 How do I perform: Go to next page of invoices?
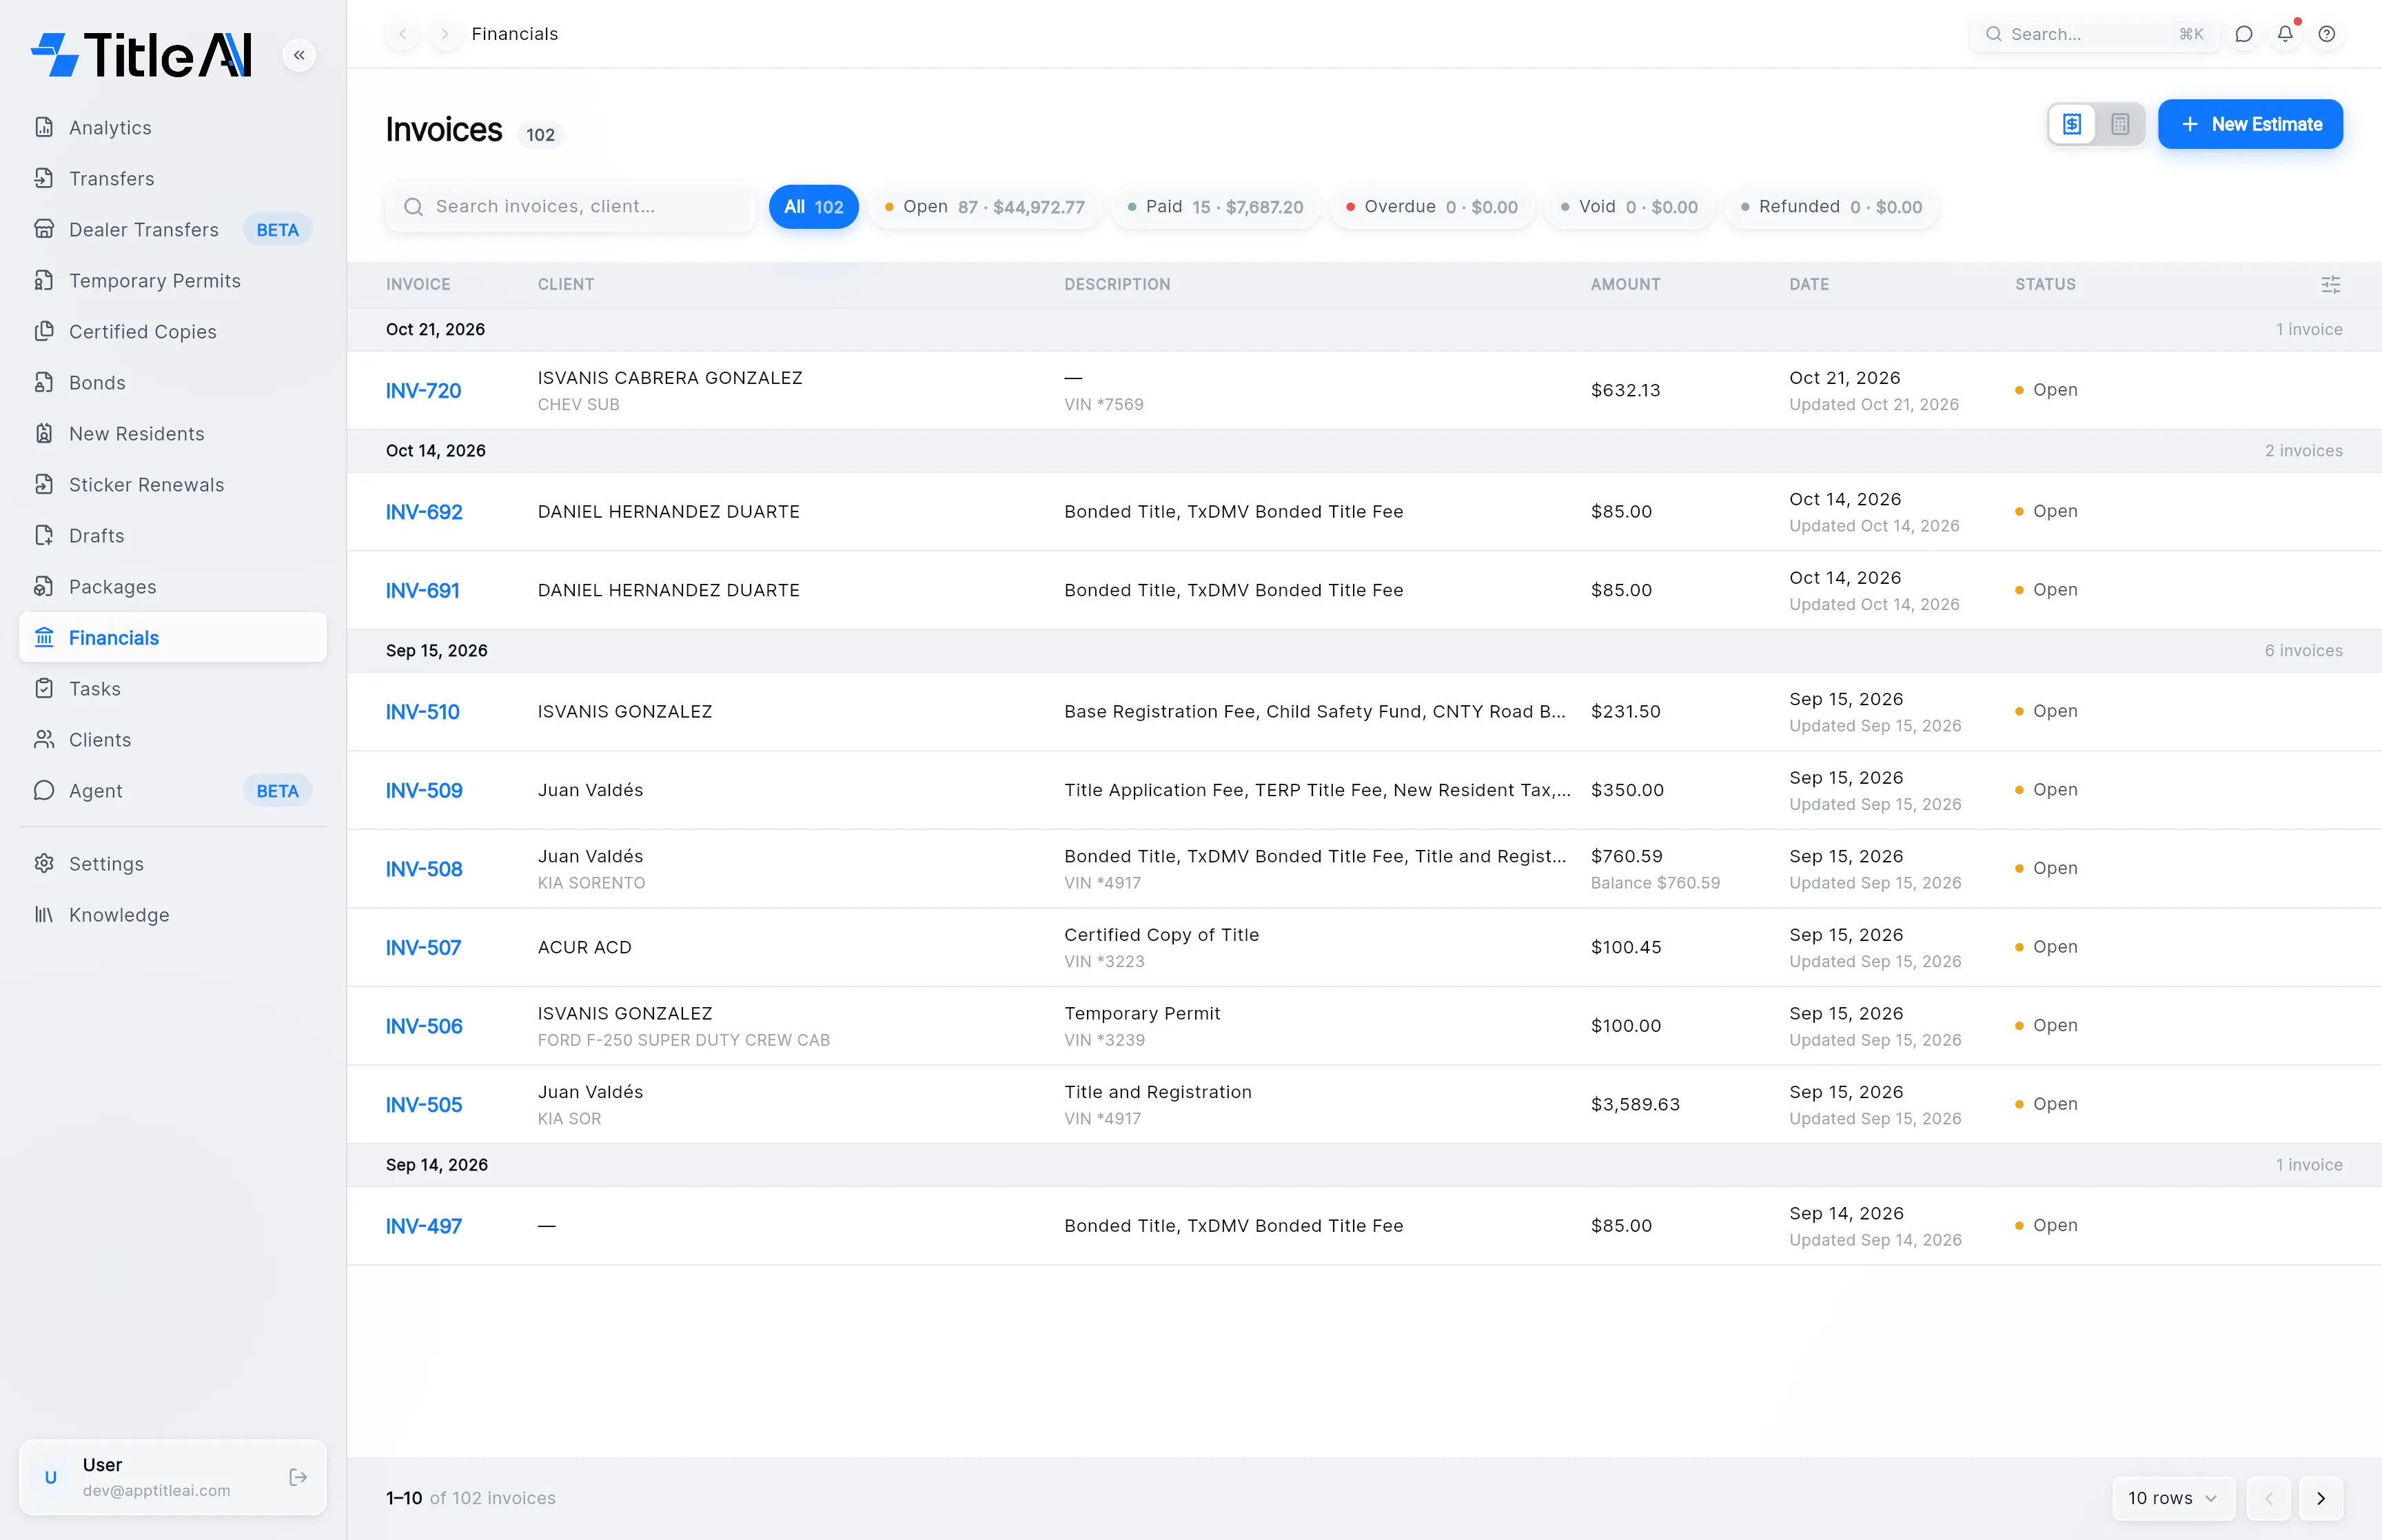pyautogui.click(x=2320, y=1498)
